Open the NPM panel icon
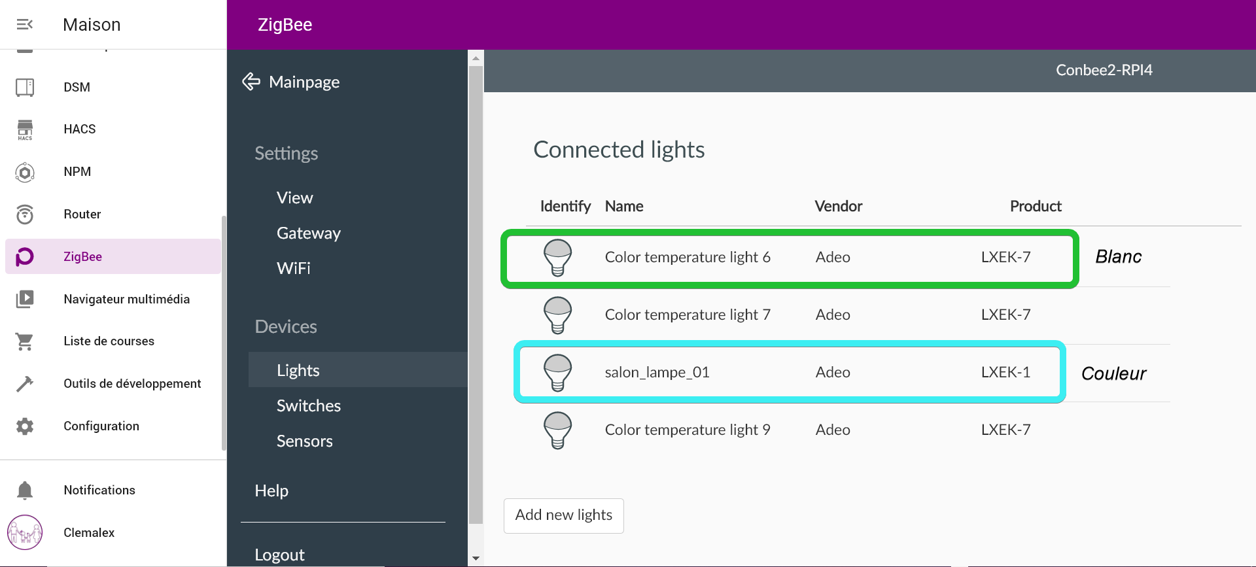Screen dimensions: 1256x567 coord(25,172)
